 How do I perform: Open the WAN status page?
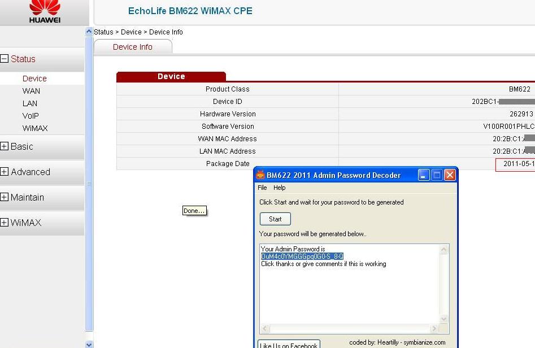(31, 91)
